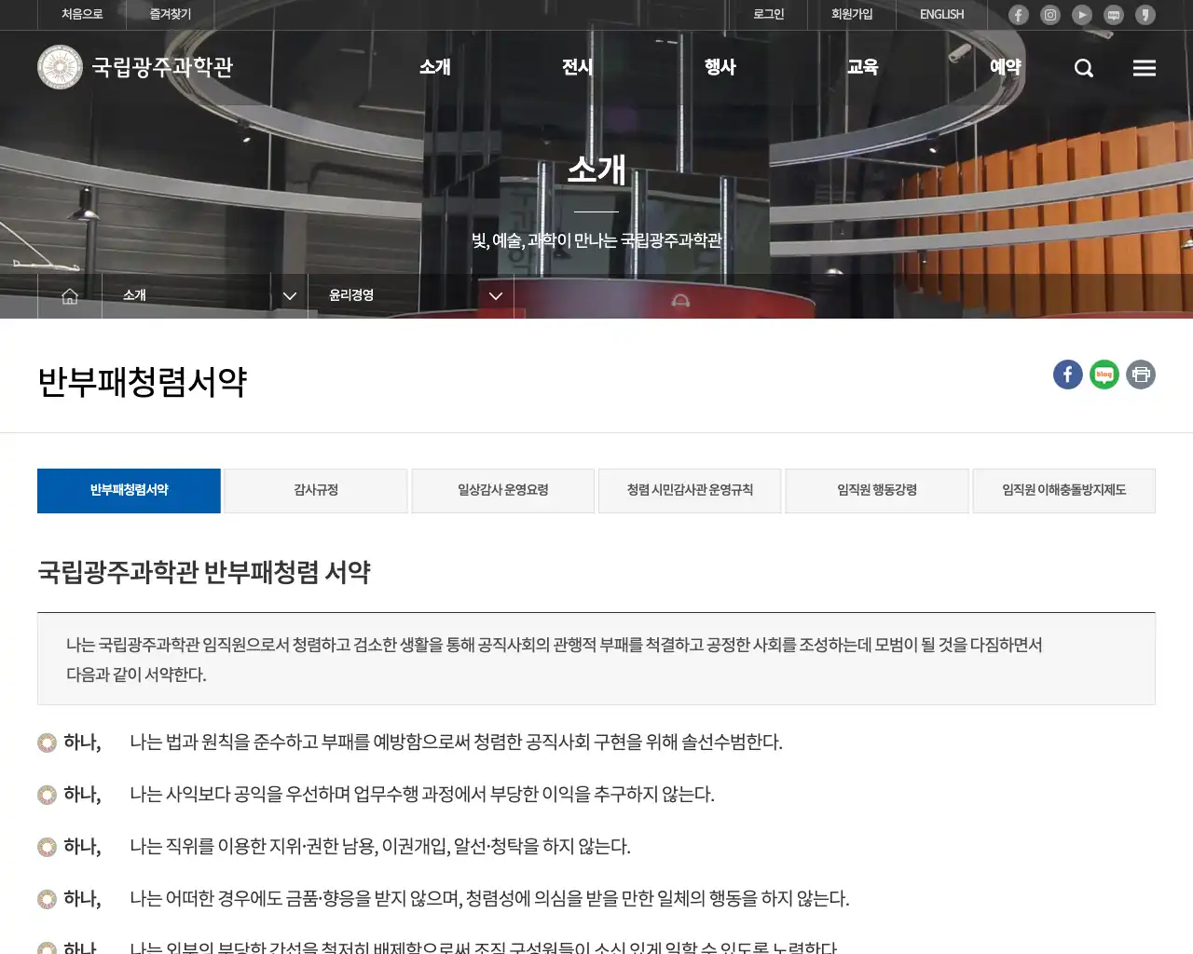
Task: Open the 전시 menu
Action: tap(577, 67)
